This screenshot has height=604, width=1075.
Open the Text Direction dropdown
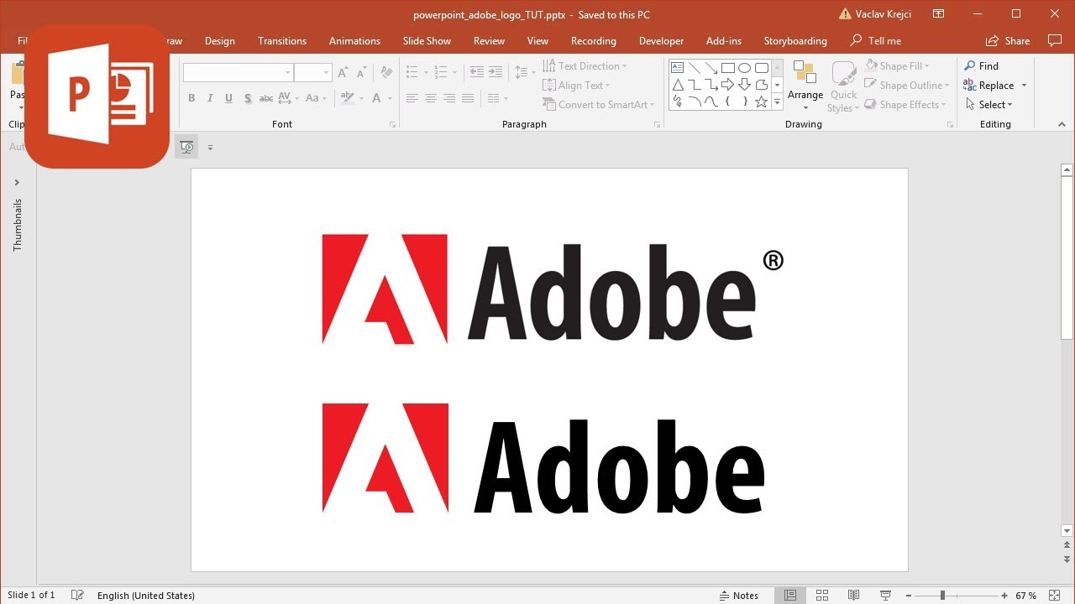[x=585, y=65]
